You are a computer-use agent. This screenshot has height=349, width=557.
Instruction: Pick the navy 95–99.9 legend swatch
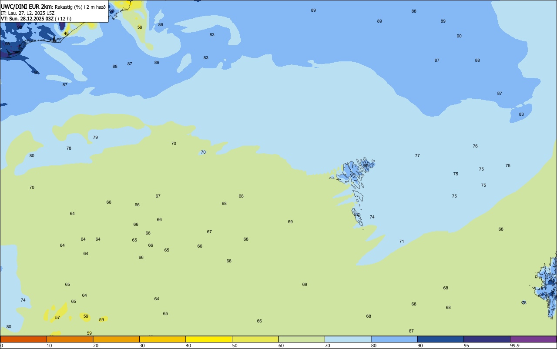click(487, 339)
